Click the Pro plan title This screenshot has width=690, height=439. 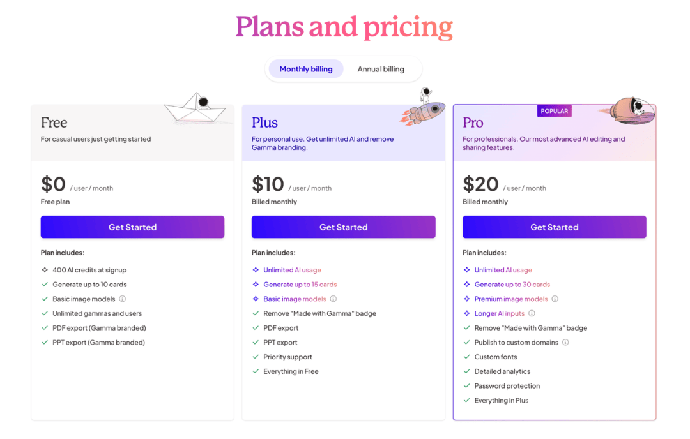coord(473,123)
